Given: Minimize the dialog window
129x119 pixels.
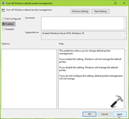Looking at the screenshot, I should point(107,3).
